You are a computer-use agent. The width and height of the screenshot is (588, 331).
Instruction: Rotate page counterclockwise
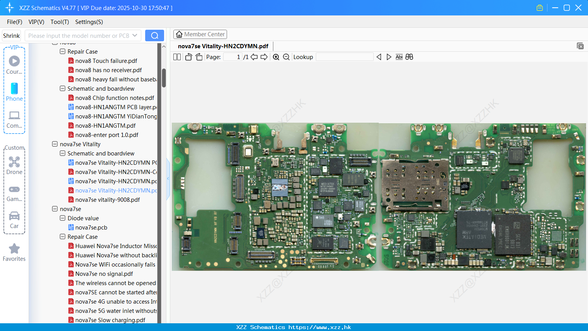tap(188, 57)
